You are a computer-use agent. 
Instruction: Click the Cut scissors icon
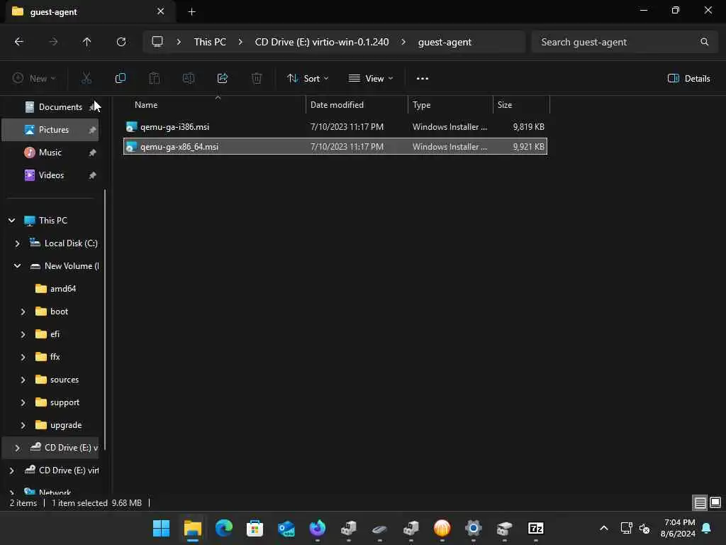click(86, 78)
